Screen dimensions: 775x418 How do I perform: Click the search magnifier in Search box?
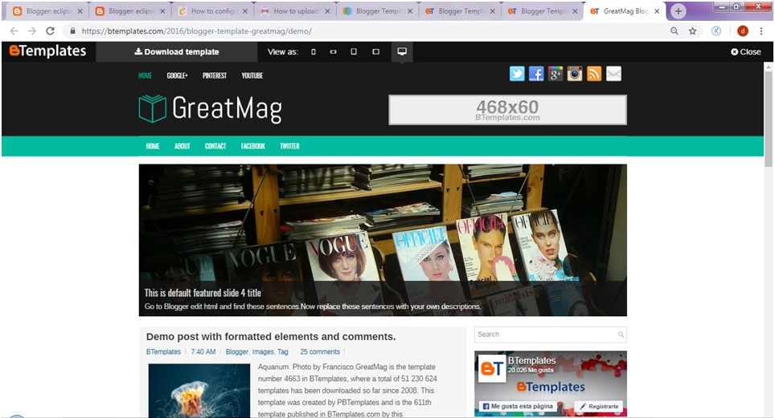(621, 335)
